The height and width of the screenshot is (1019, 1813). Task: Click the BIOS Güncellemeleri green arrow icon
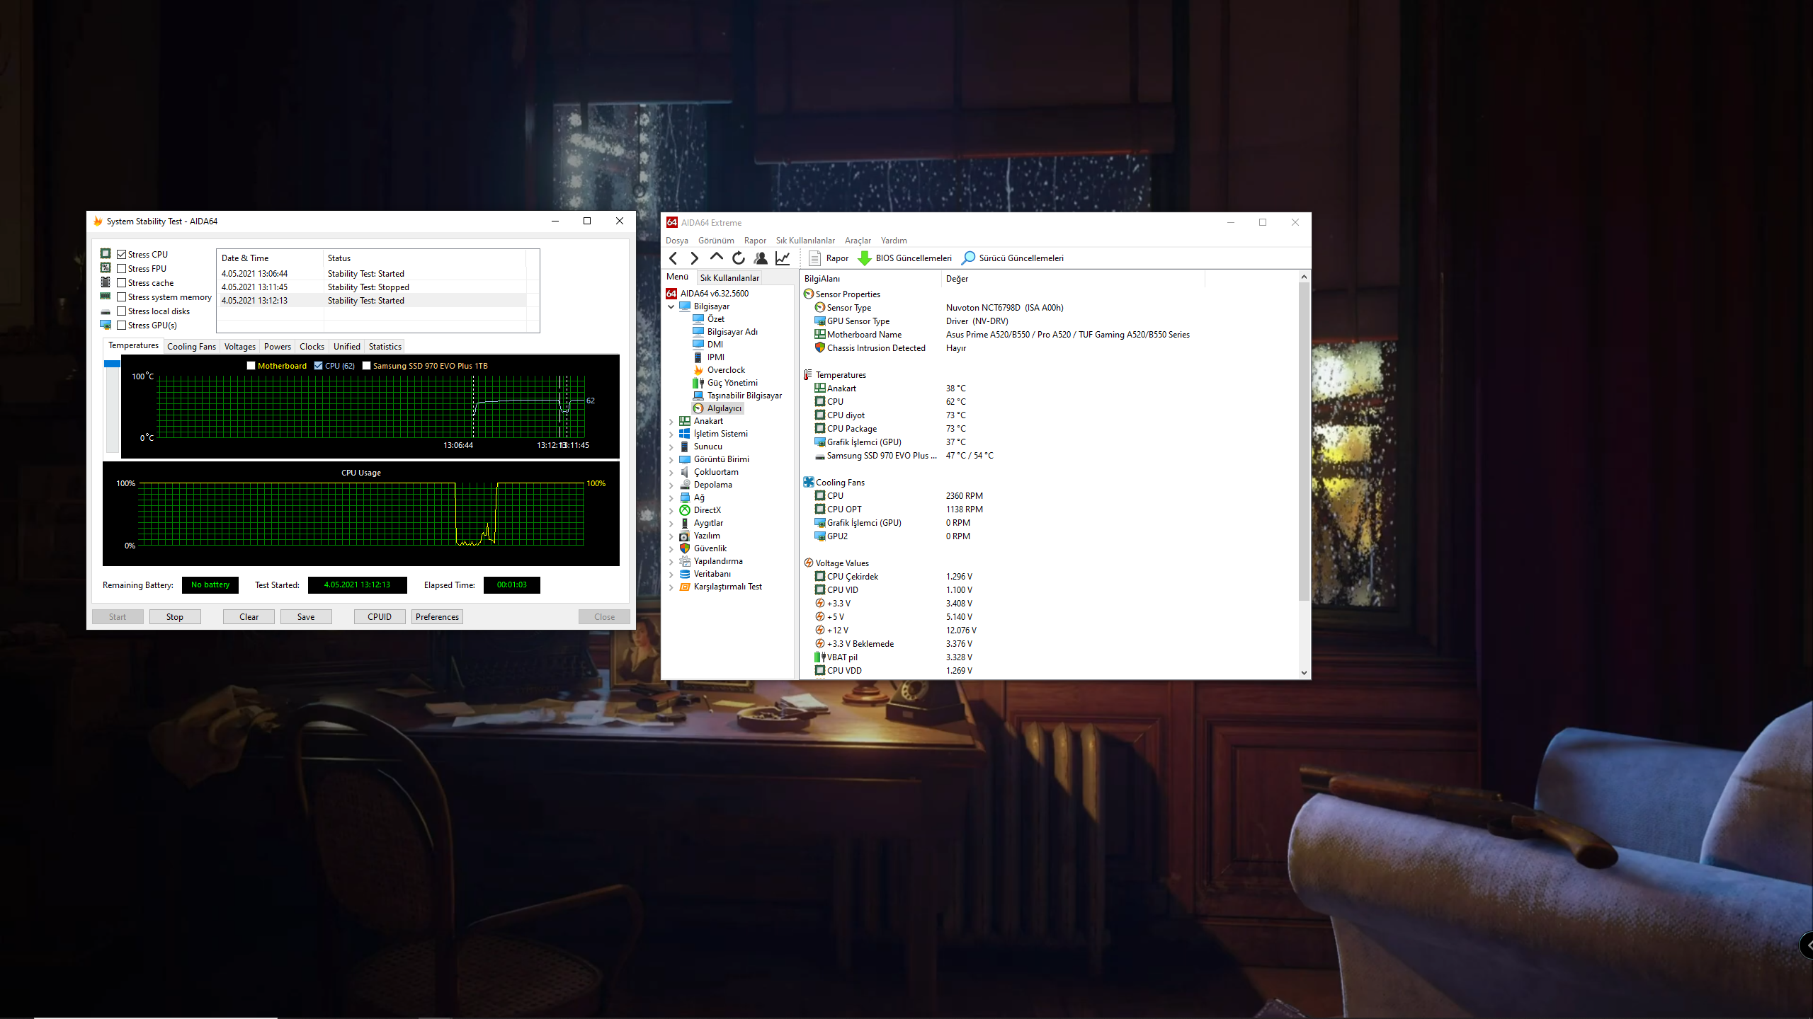point(865,258)
